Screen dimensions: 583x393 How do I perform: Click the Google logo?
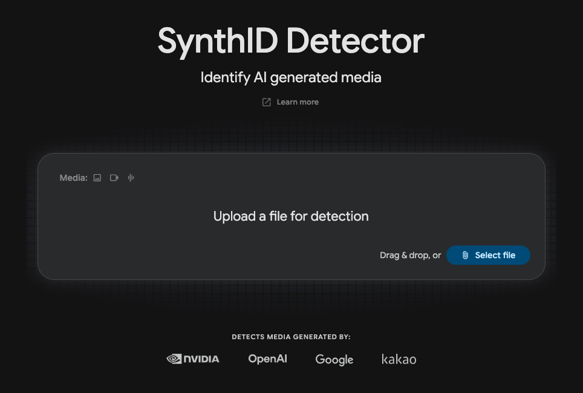[334, 360]
